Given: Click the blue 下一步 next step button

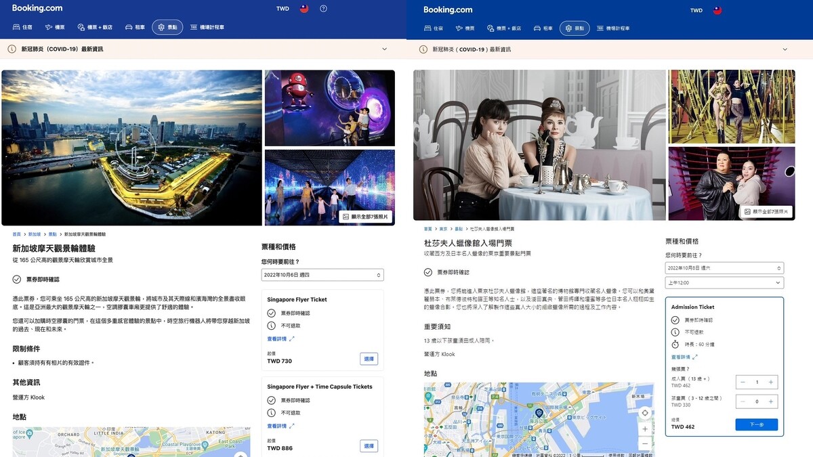Looking at the screenshot, I should pyautogui.click(x=756, y=425).
